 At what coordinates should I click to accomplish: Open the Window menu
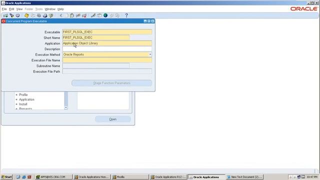(x=50, y=9)
